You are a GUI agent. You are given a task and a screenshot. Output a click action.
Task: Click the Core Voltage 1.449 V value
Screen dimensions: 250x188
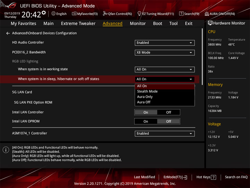click(233, 58)
